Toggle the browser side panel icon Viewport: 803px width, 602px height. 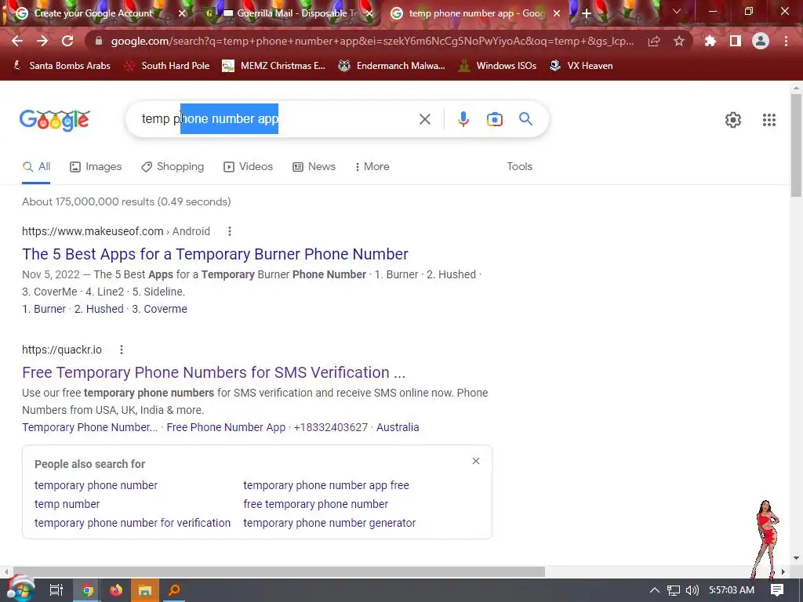(736, 41)
